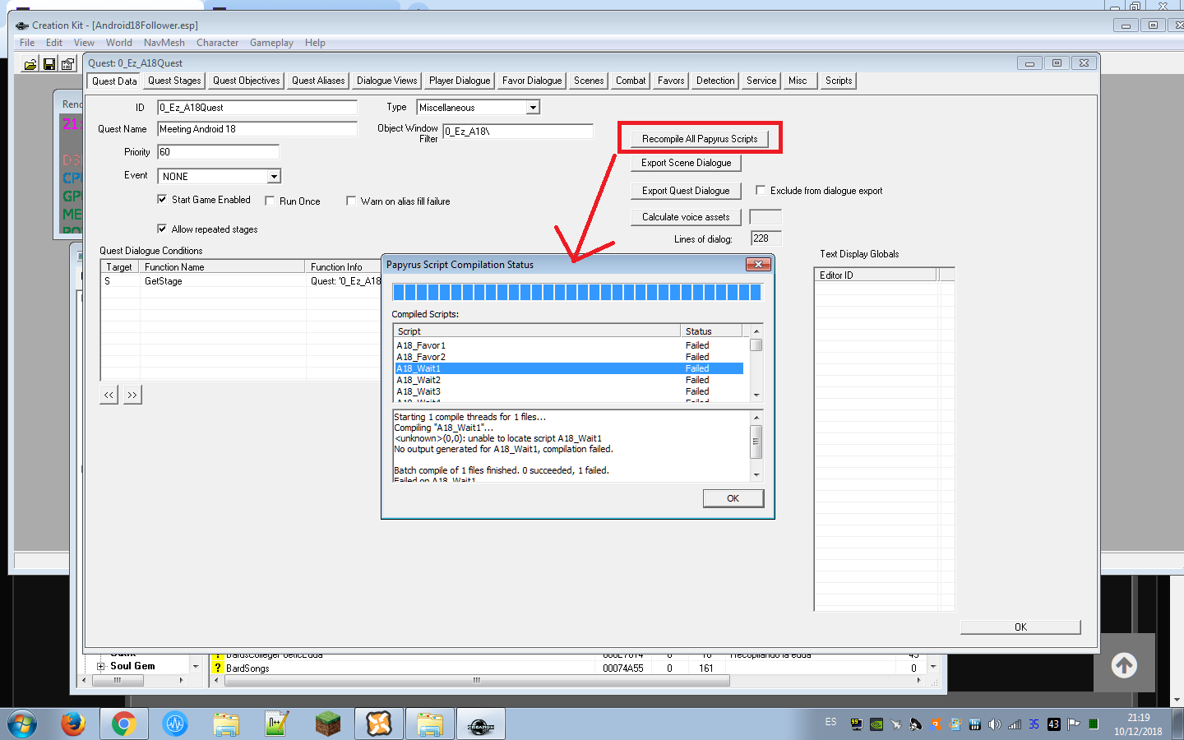The image size is (1184, 740).
Task: Open File Explorer icon beside Notepad++
Action: point(226,724)
